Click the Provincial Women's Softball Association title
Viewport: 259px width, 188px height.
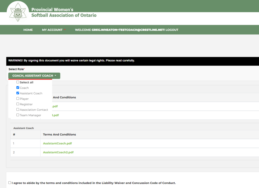click(64, 12)
